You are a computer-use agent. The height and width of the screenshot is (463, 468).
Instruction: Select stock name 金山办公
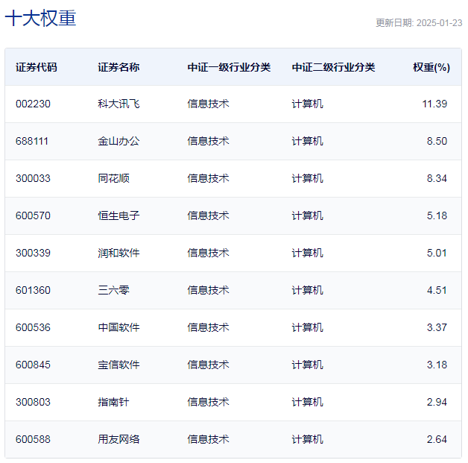click(118, 141)
